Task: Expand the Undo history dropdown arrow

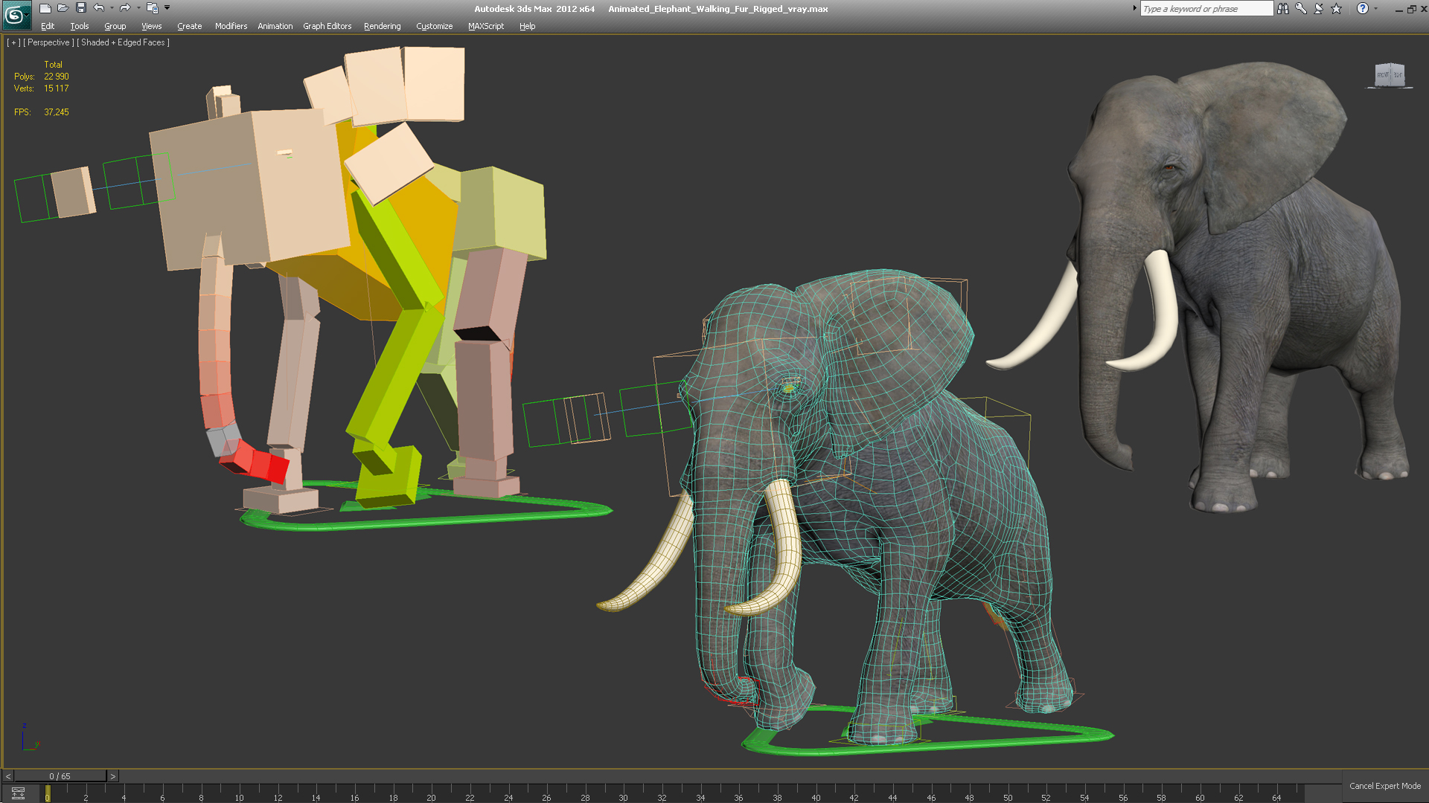Action: [112, 8]
